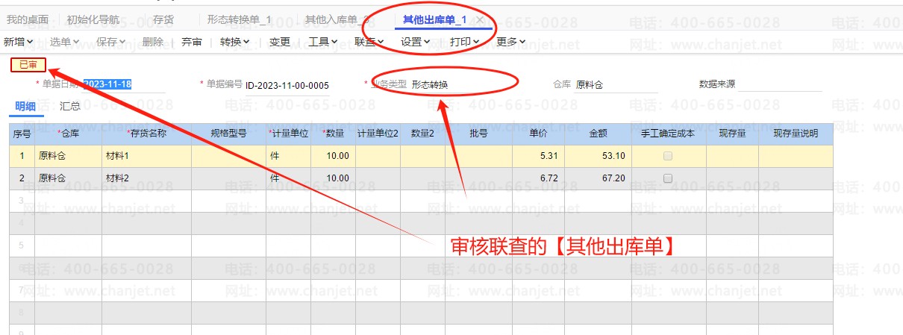Expand the 保存 dropdown
The image size is (903, 335).
(x=111, y=42)
